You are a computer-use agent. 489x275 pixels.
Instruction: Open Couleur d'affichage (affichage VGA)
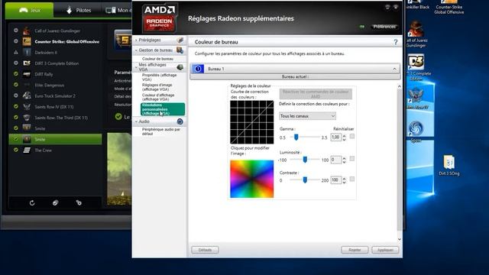[158, 97]
